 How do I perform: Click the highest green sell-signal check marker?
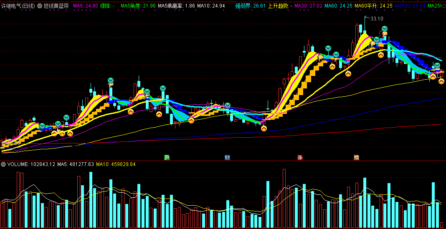(385, 29)
